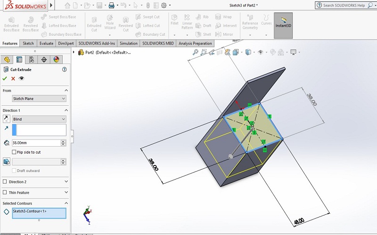Screen dimensions: 377x235
Task: Cancel Cut-Extrude with red X
Action: point(13,78)
